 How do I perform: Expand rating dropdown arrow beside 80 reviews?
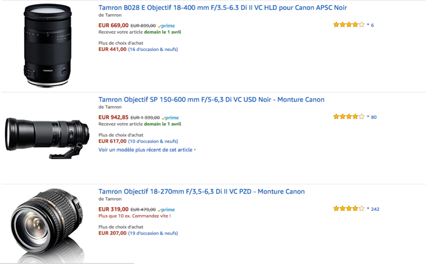368,117
